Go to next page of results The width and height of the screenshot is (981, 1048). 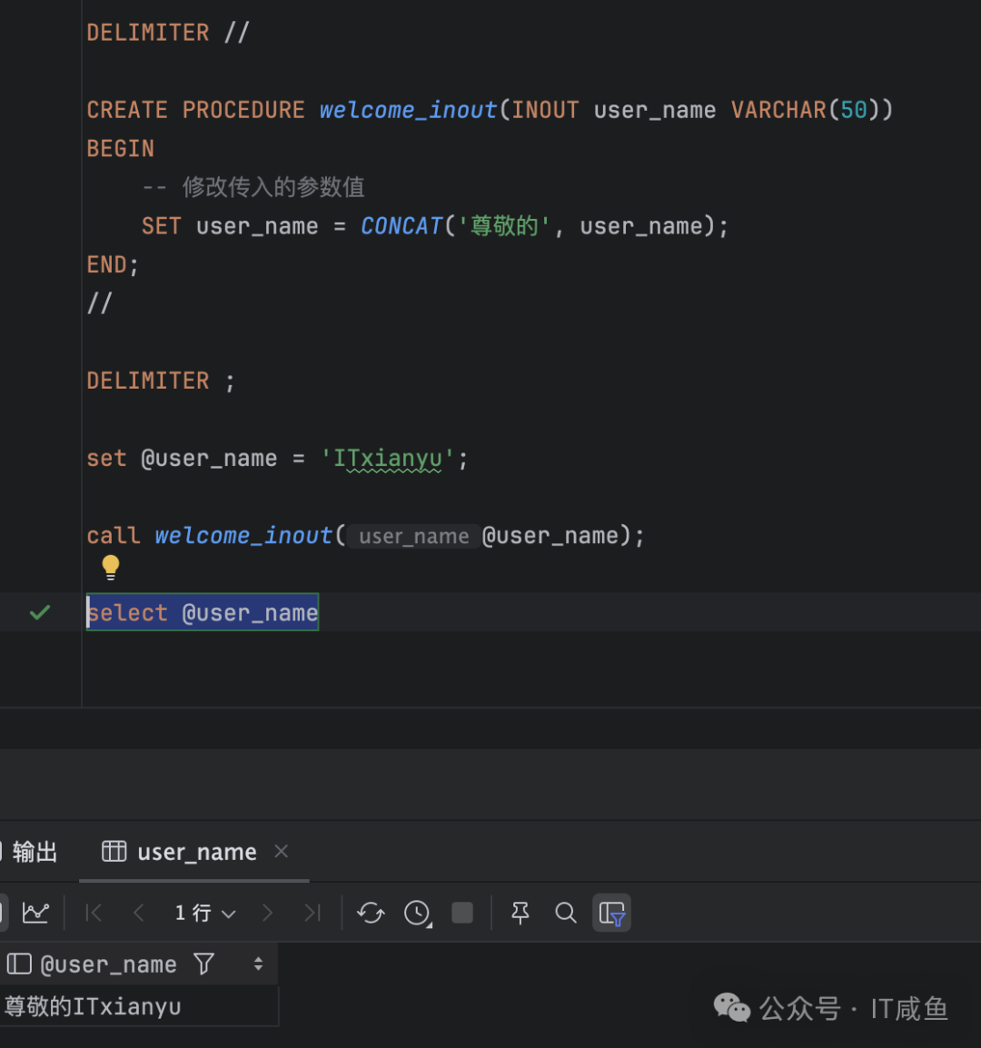coord(267,913)
